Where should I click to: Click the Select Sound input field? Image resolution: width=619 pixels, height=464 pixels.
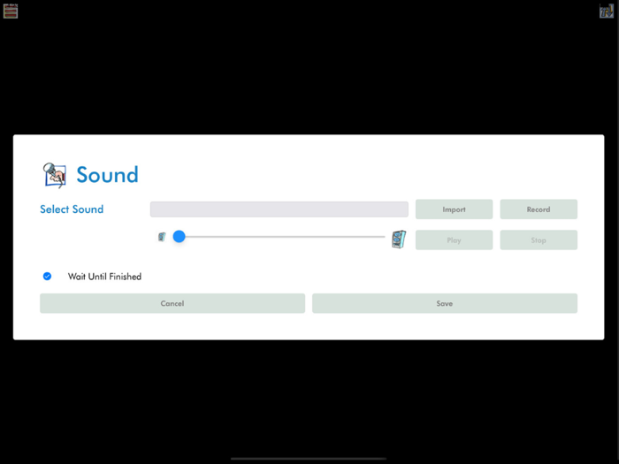pyautogui.click(x=279, y=209)
